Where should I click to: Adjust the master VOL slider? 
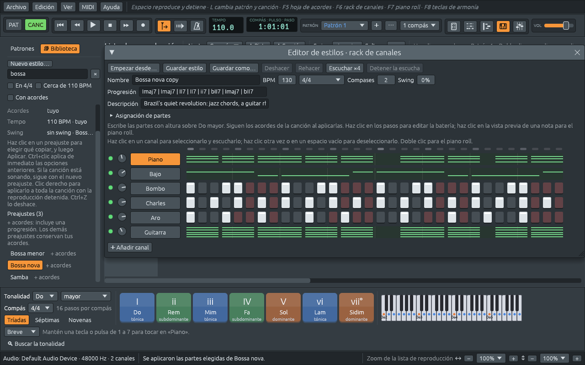tap(559, 26)
